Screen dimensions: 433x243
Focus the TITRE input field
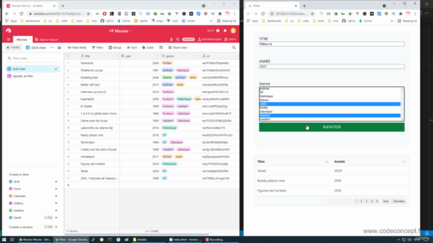tap(332, 44)
